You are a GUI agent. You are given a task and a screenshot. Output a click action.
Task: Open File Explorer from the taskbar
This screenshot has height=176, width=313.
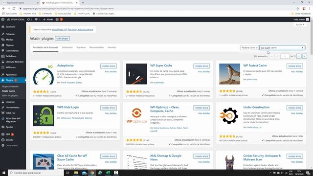(76, 173)
